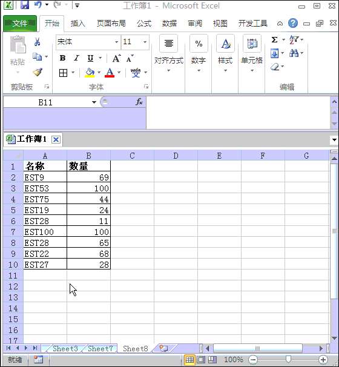339x367 pixels.
Task: Switch to Page Layout view in status bar
Action: coord(201,360)
